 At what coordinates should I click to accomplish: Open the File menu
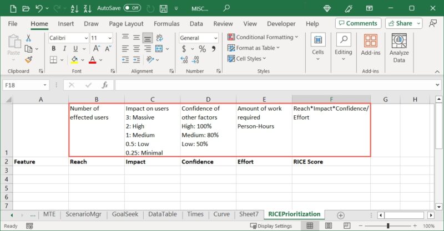[x=13, y=24]
